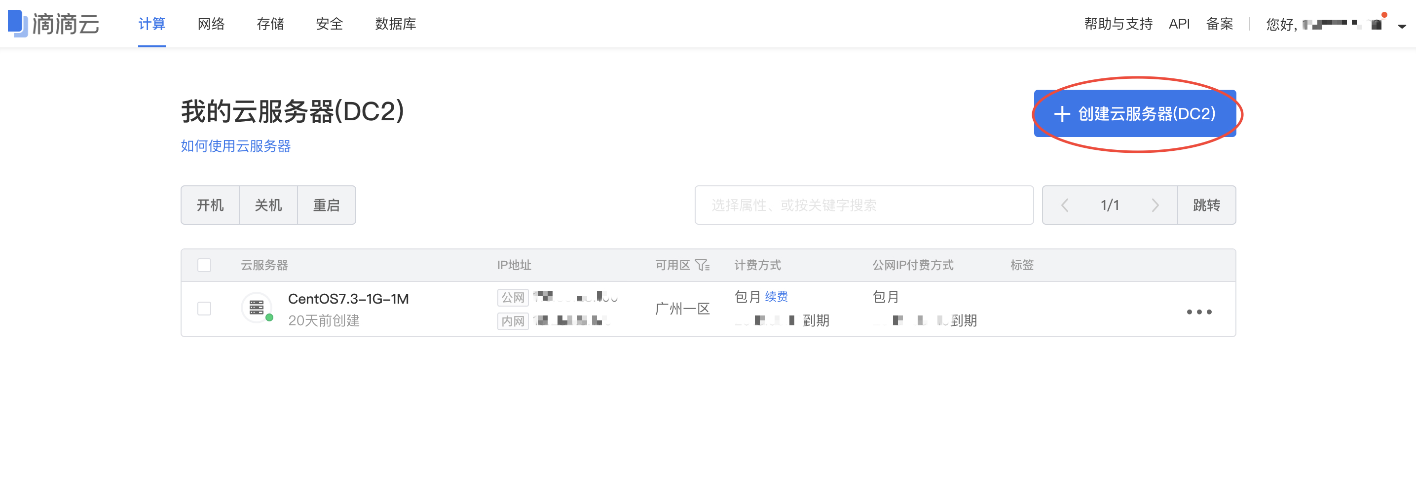This screenshot has width=1416, height=487.
Task: Click the 滴滴云 logo
Action: pyautogui.click(x=53, y=24)
